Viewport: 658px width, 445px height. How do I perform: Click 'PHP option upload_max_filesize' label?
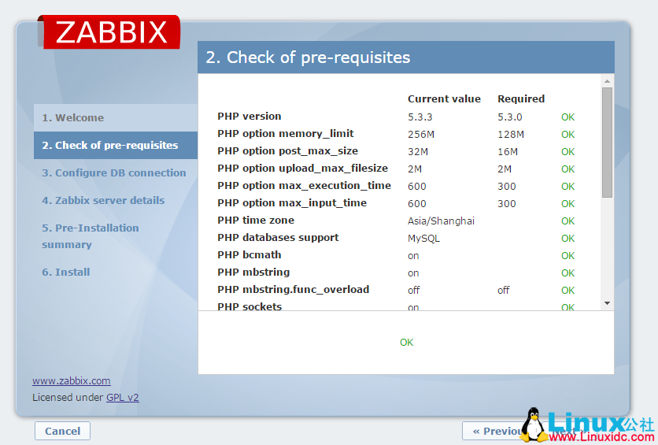point(302,168)
